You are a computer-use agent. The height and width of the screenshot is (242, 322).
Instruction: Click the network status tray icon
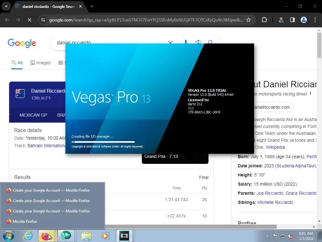[283, 236]
